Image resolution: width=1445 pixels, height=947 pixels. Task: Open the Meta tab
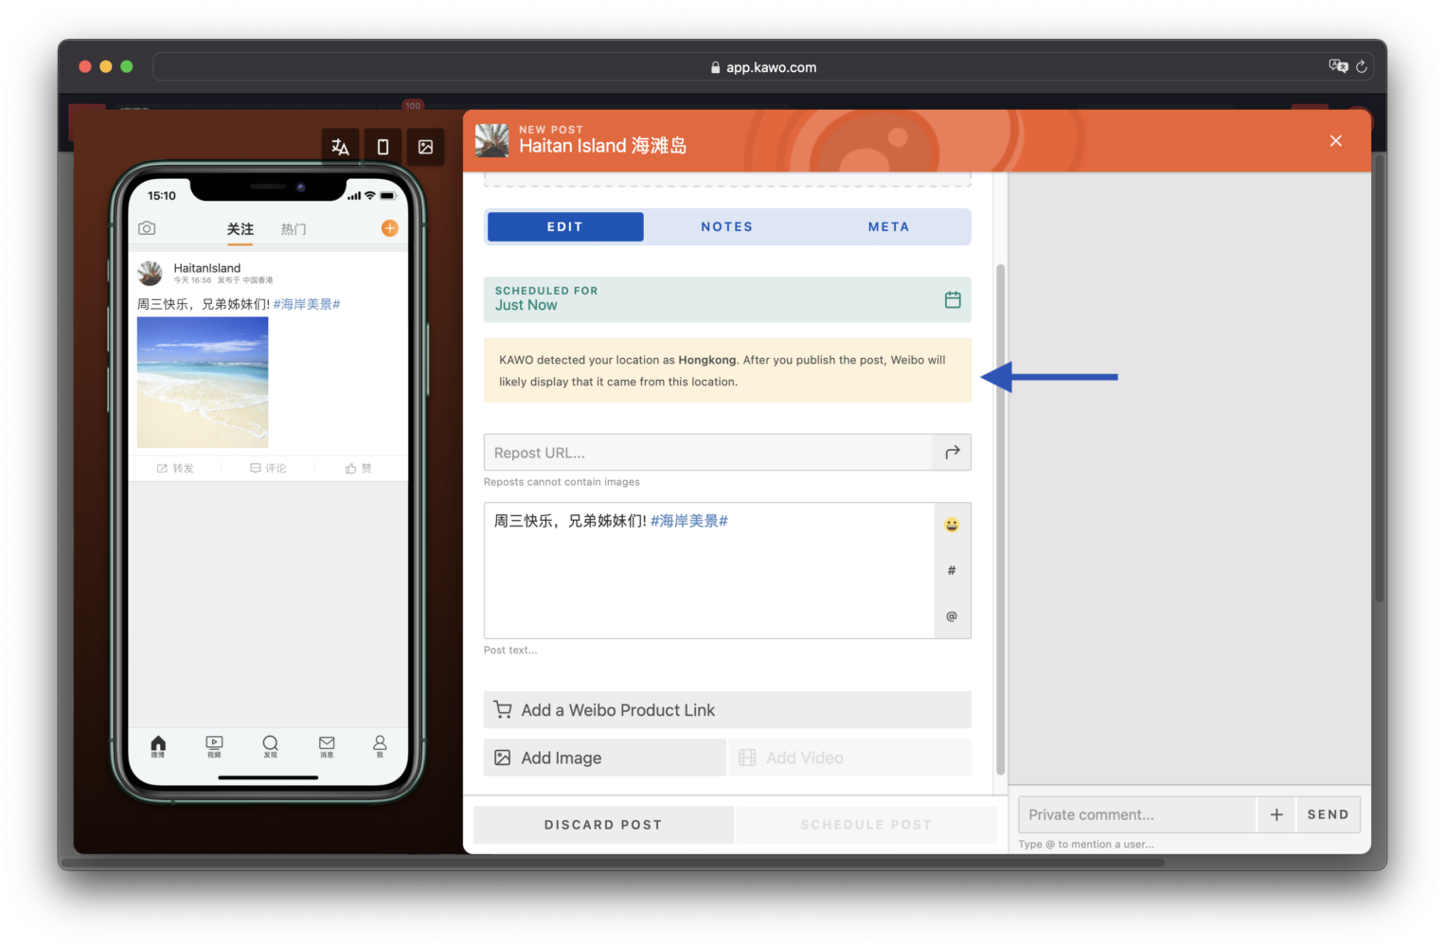click(x=888, y=227)
